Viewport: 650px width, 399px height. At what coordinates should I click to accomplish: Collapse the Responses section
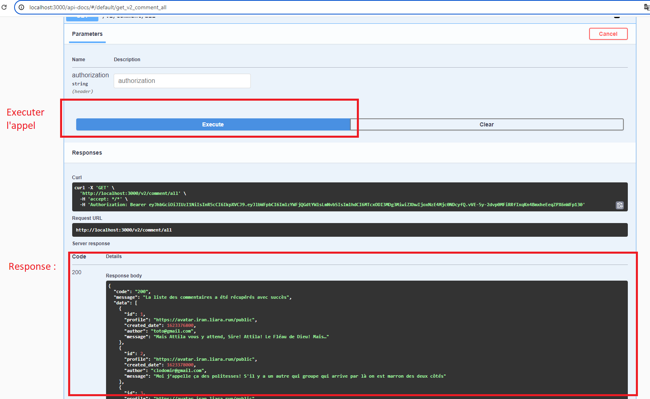pos(87,153)
